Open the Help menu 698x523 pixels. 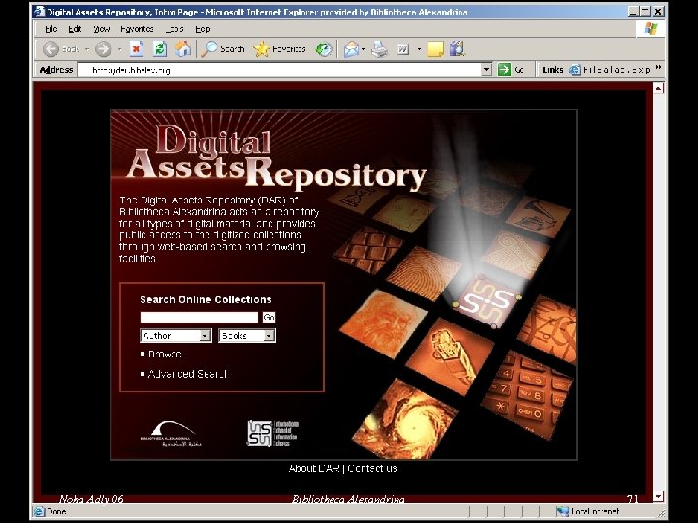203,29
